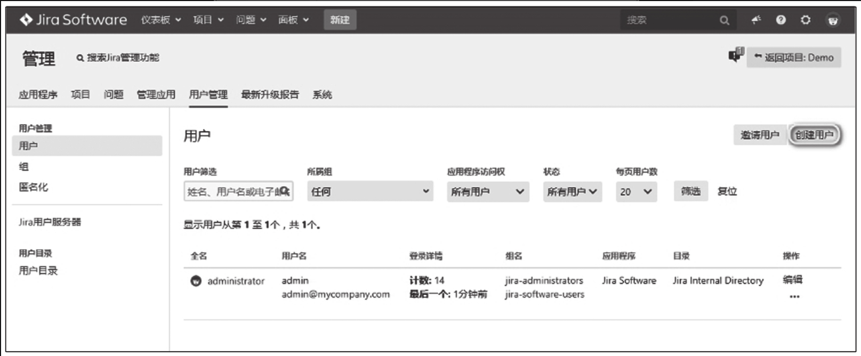Click the notification speech bubble icon
Image resolution: width=861 pixels, height=356 pixels.
736,54
